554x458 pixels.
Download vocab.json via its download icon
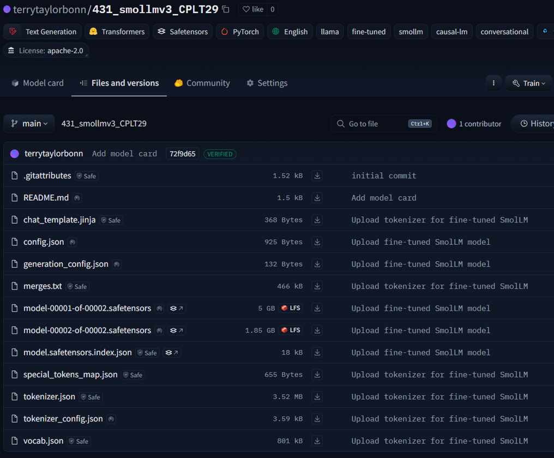tap(317, 441)
